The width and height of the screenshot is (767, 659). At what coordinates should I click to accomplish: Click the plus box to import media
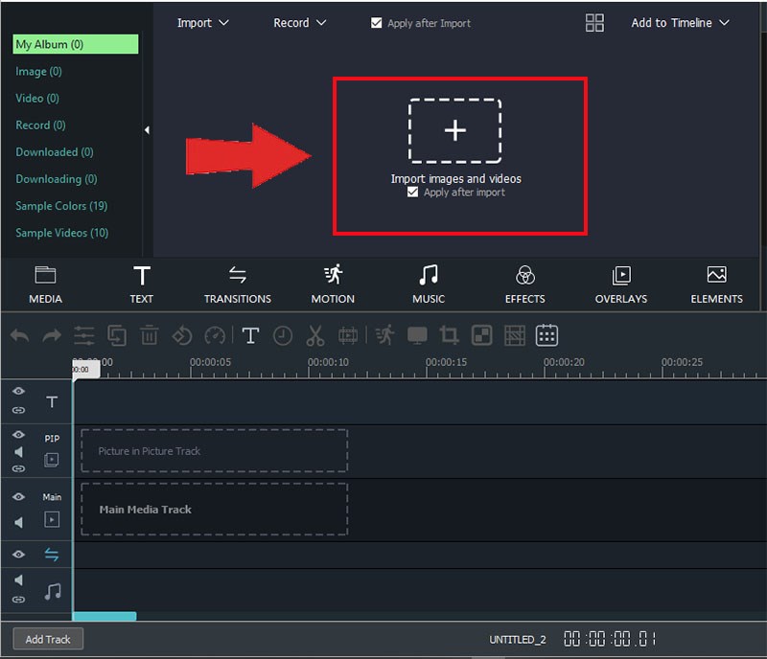click(455, 130)
